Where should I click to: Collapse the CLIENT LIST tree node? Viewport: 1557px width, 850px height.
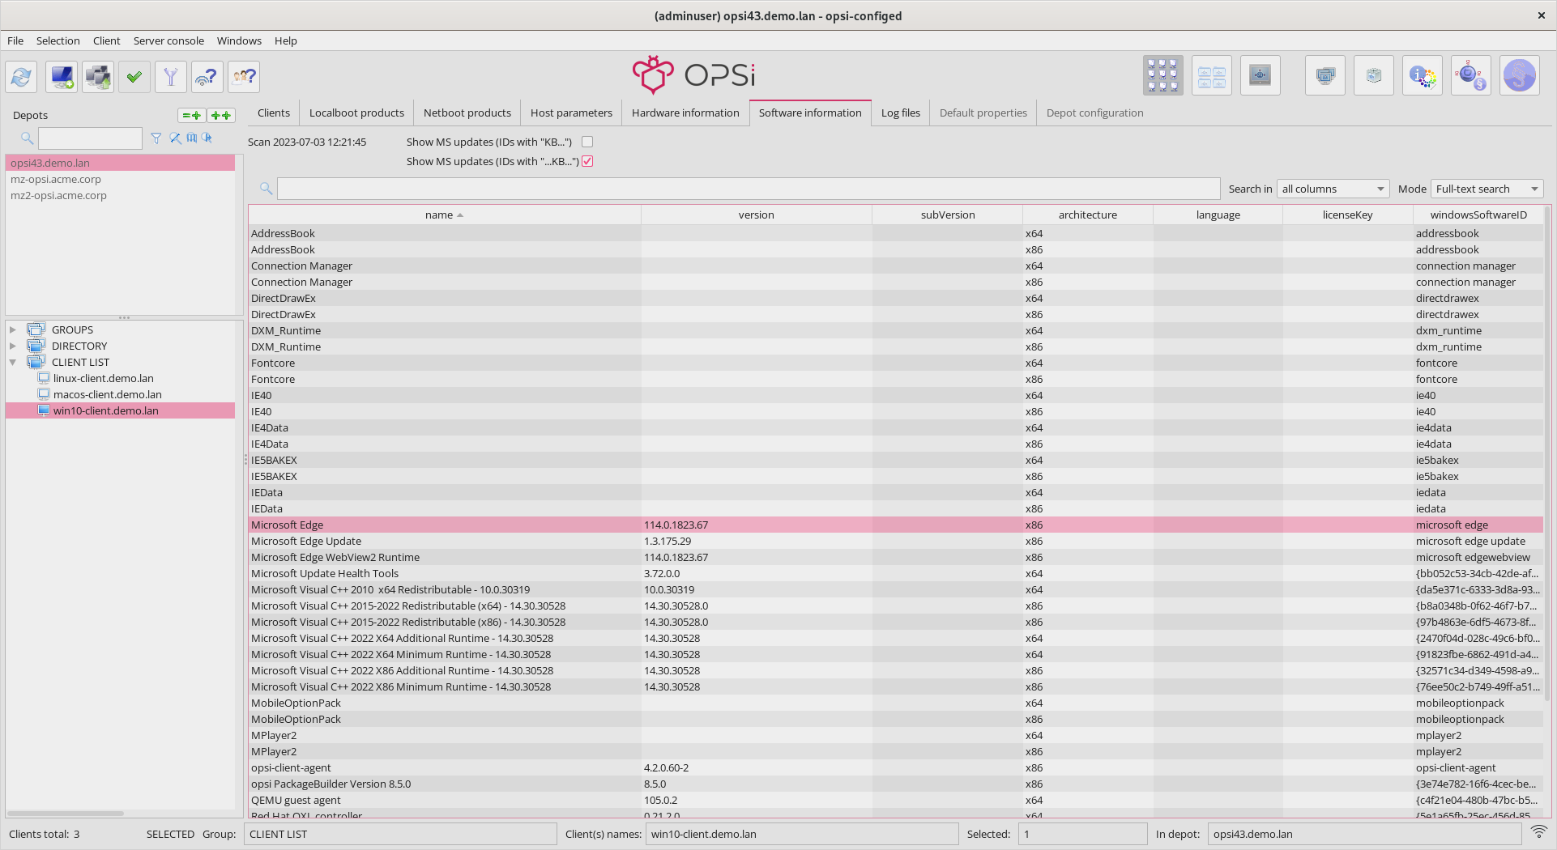[x=13, y=362]
